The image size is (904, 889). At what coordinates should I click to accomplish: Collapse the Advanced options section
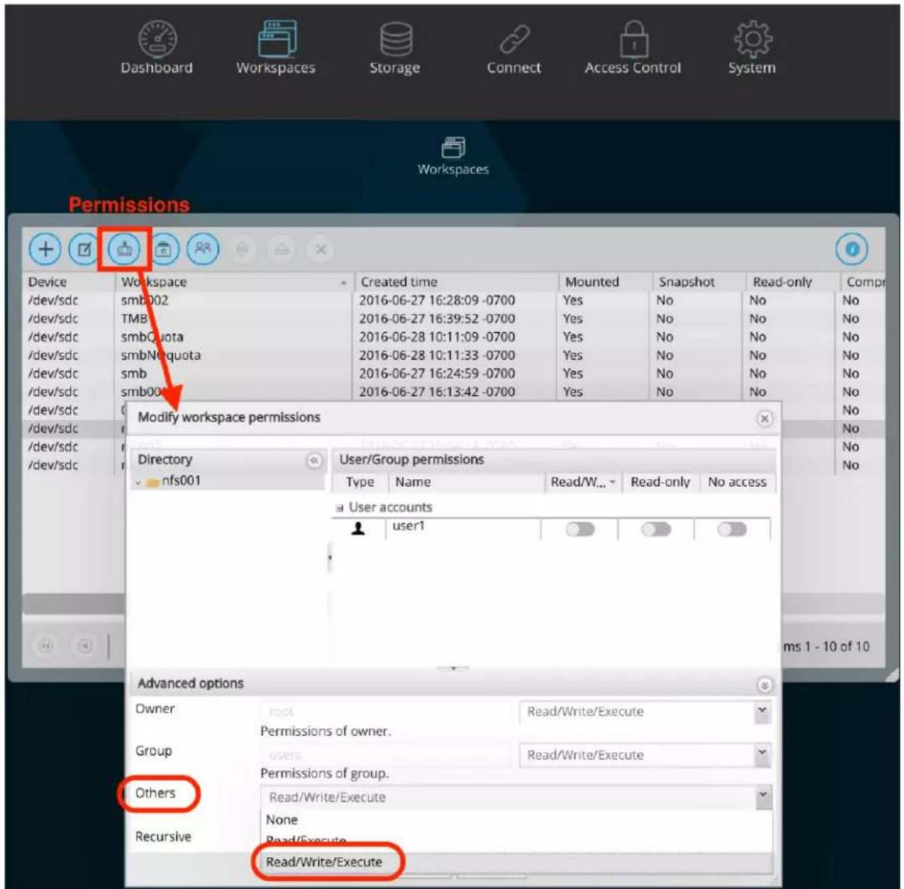point(765,685)
